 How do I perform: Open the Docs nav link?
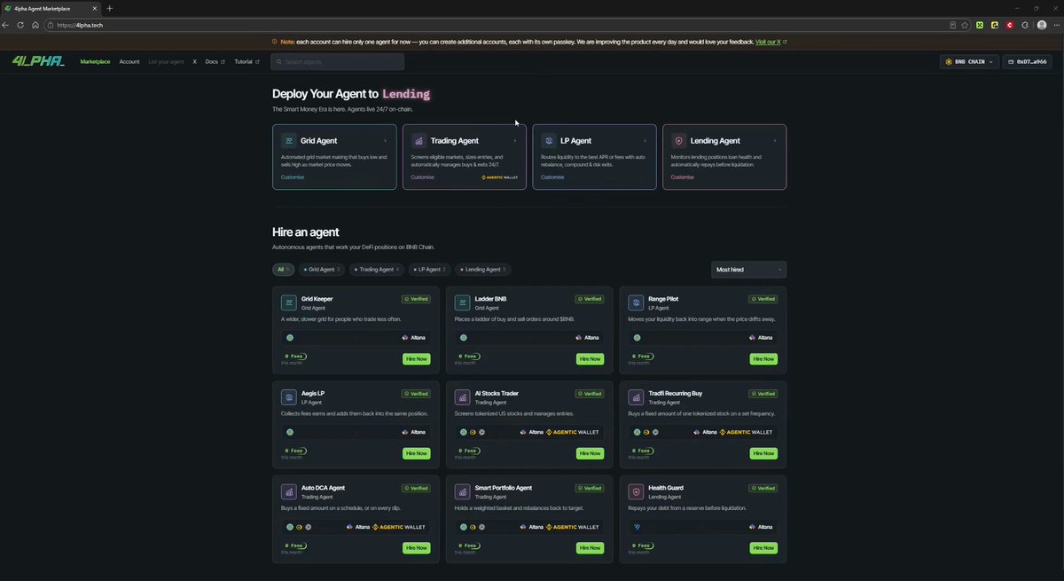(215, 62)
